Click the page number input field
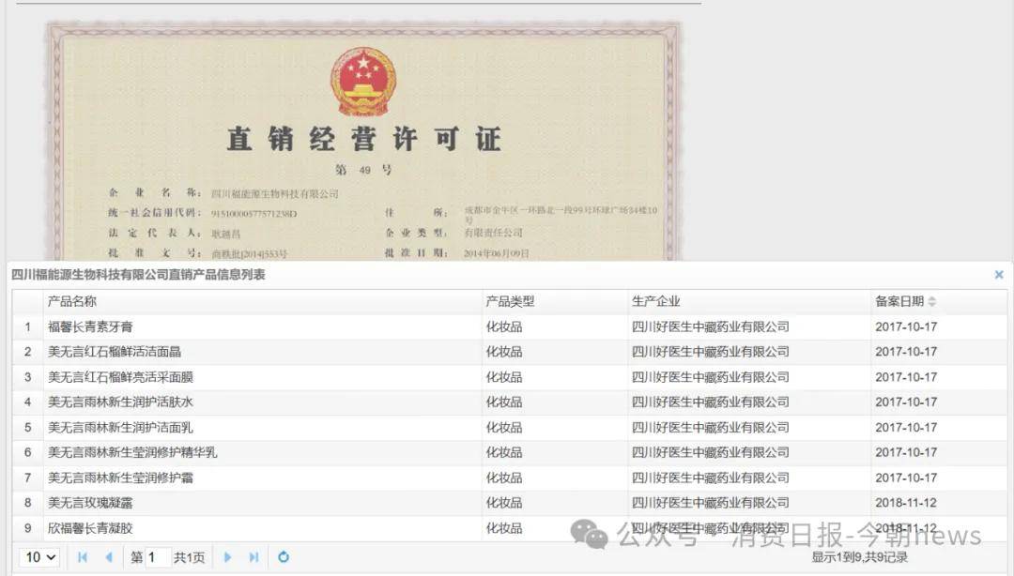The width and height of the screenshot is (1014, 576). click(x=157, y=556)
